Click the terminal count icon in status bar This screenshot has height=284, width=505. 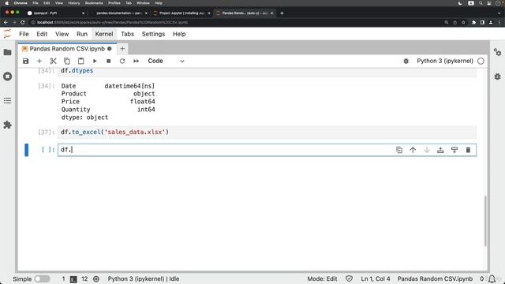73,279
